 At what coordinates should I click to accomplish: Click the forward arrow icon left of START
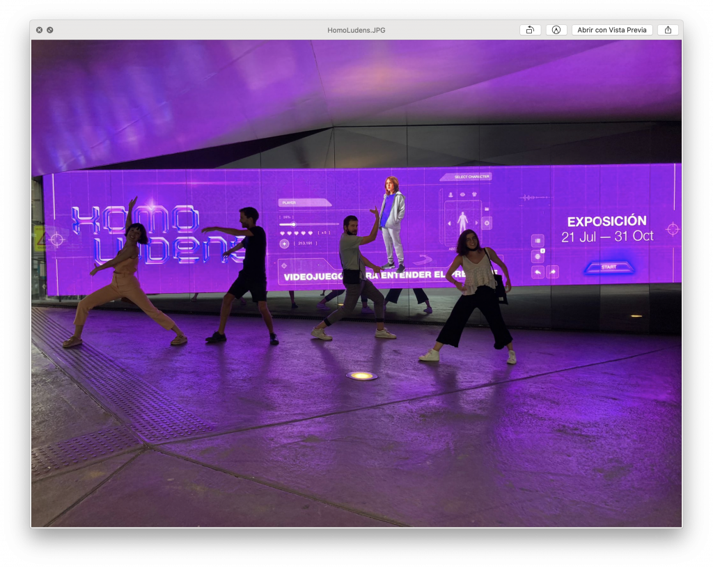pyautogui.click(x=552, y=271)
